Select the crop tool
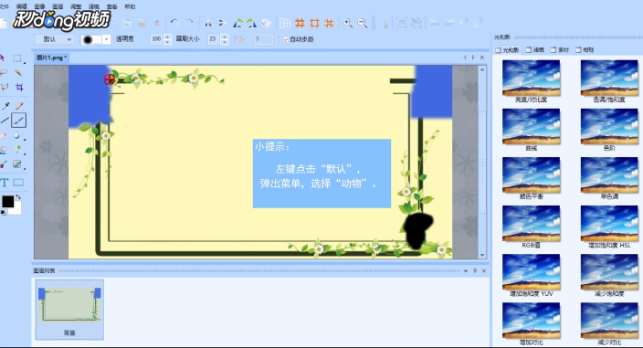Image resolution: width=643 pixels, height=348 pixels. coord(19,88)
